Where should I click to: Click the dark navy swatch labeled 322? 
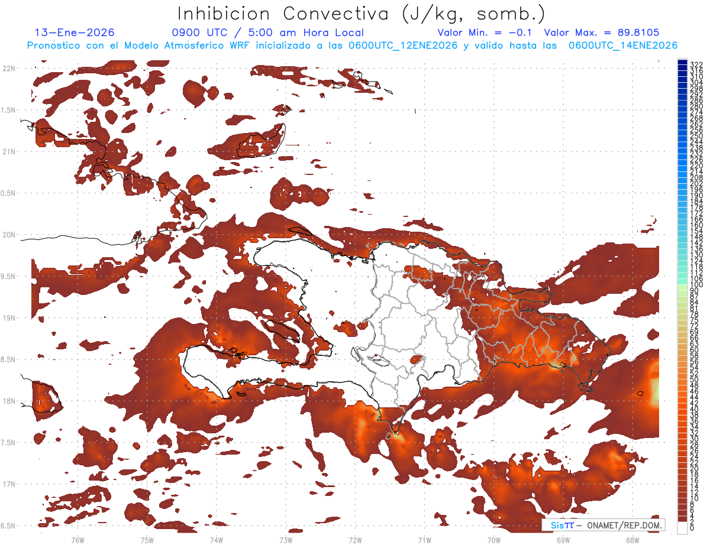click(683, 62)
